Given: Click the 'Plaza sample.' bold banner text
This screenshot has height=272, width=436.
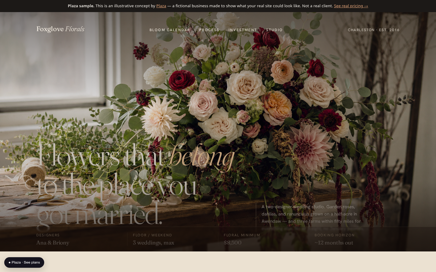Looking at the screenshot, I should [81, 6].
